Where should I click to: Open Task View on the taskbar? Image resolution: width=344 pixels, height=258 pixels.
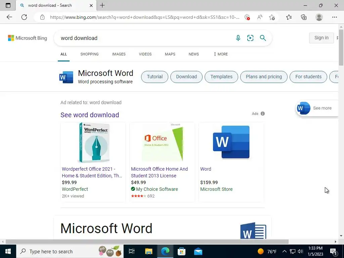pyautogui.click(x=132, y=251)
